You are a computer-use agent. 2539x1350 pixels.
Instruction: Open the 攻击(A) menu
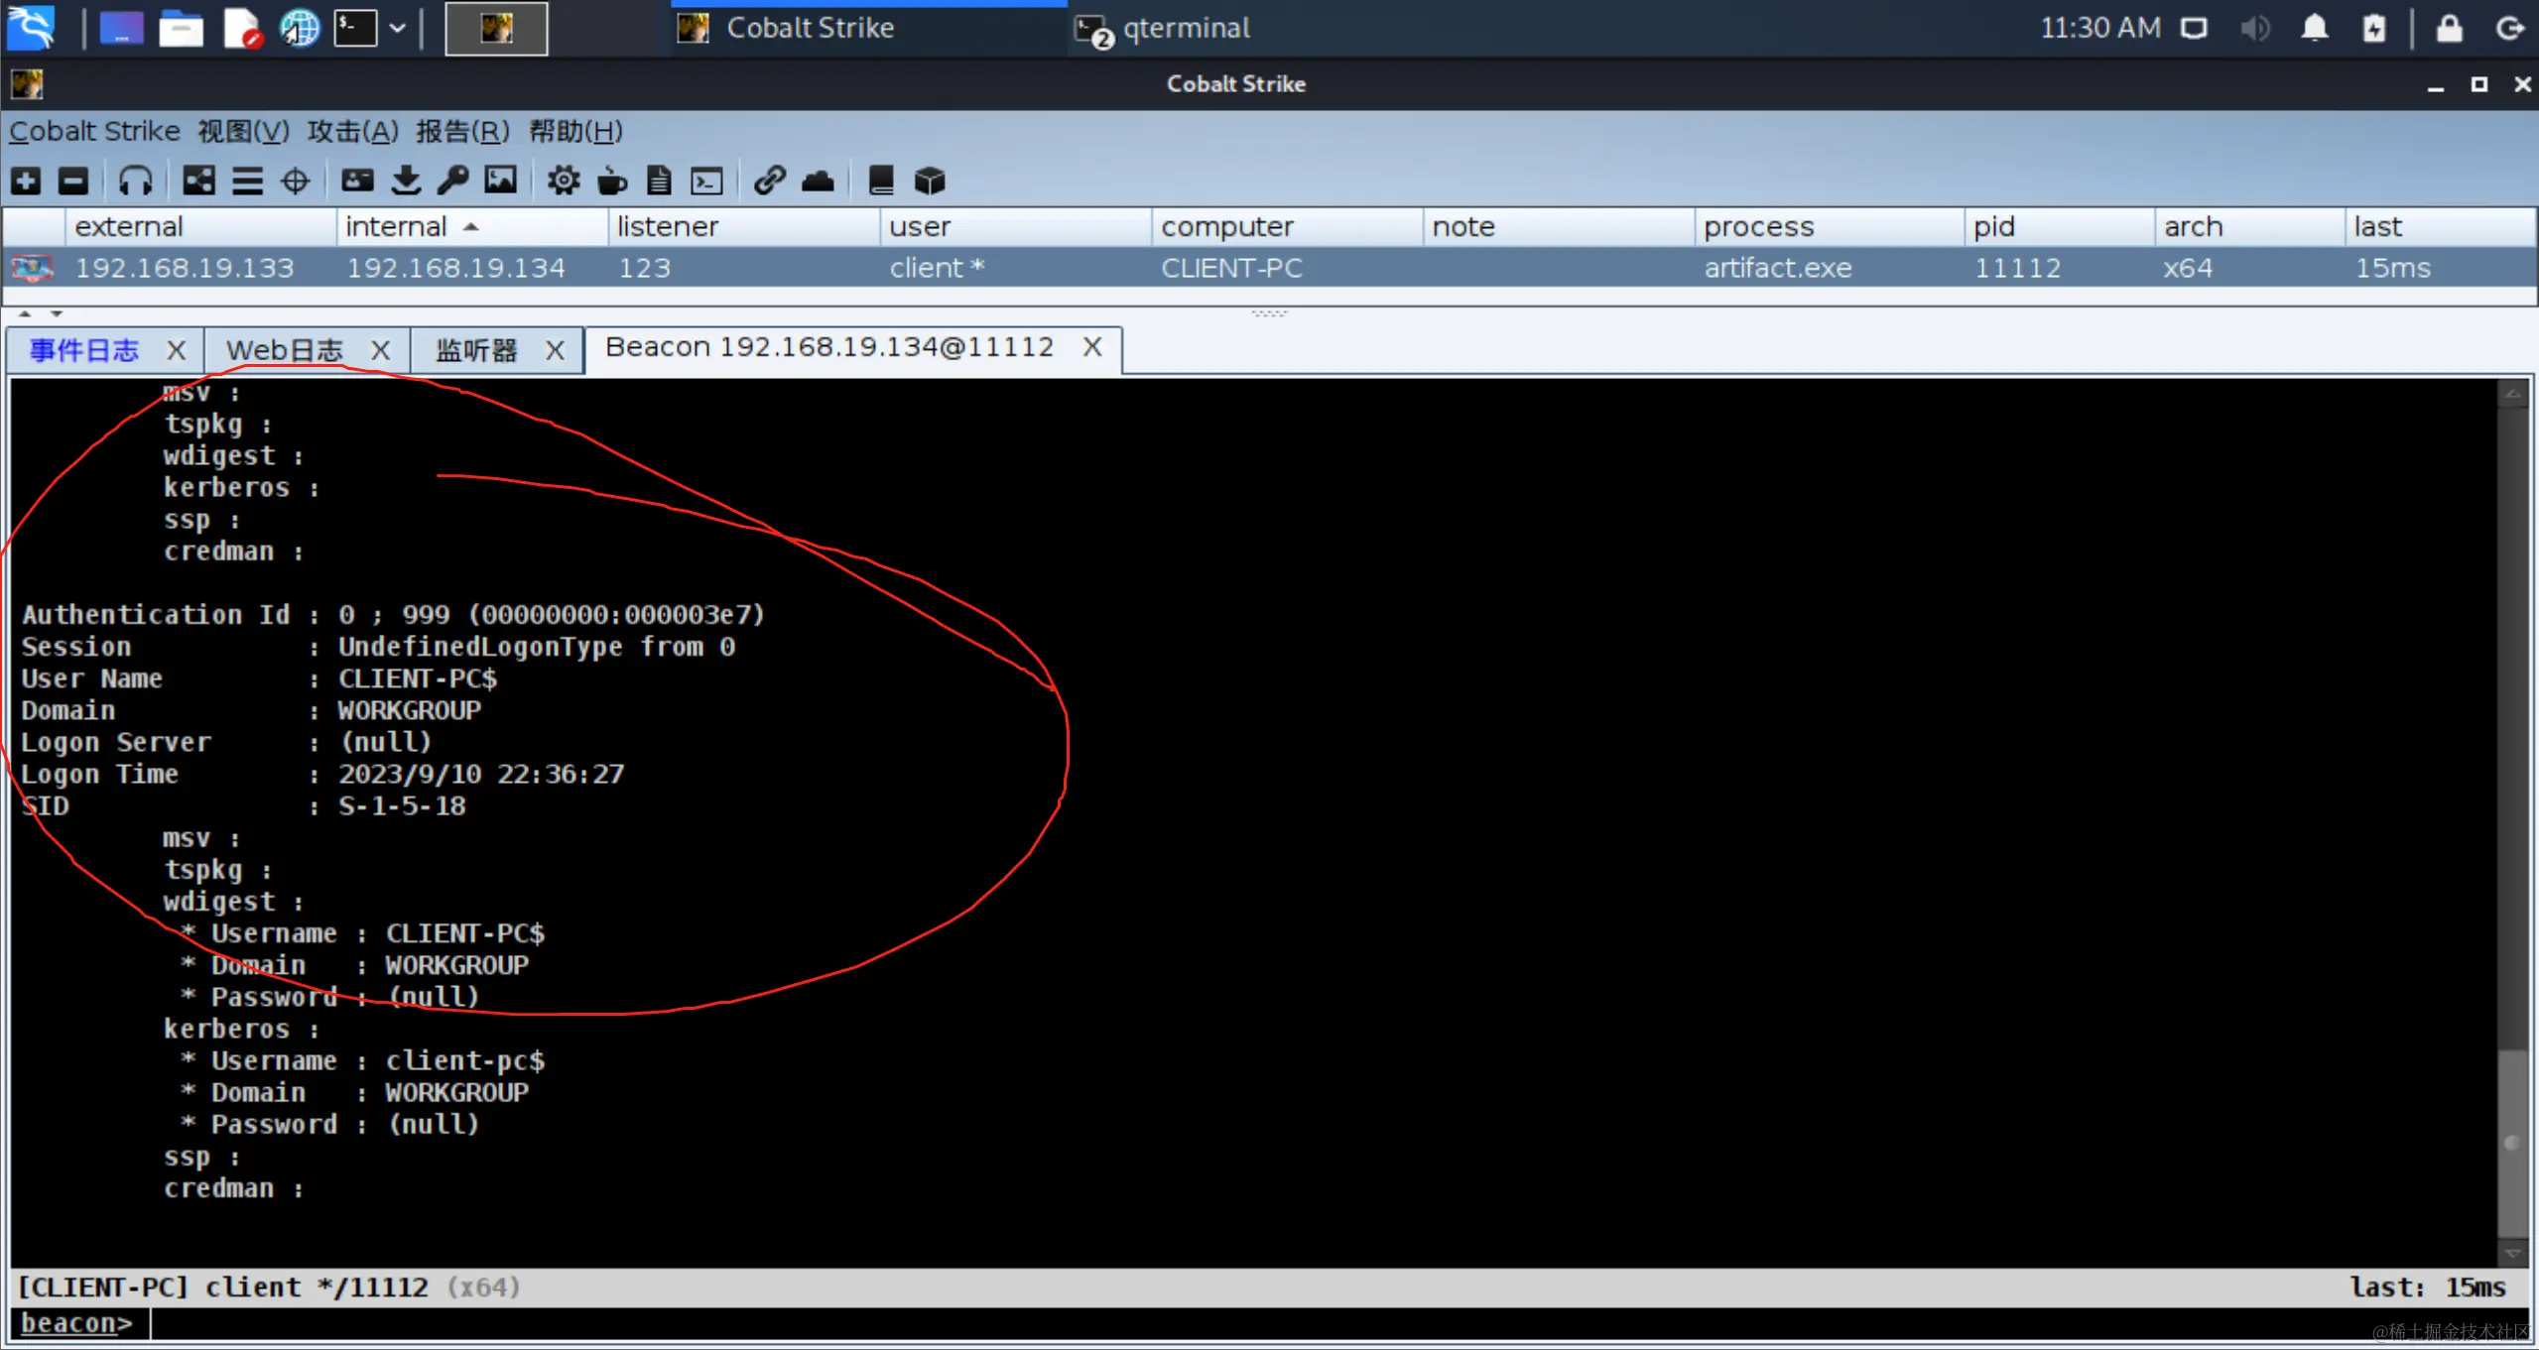[352, 131]
